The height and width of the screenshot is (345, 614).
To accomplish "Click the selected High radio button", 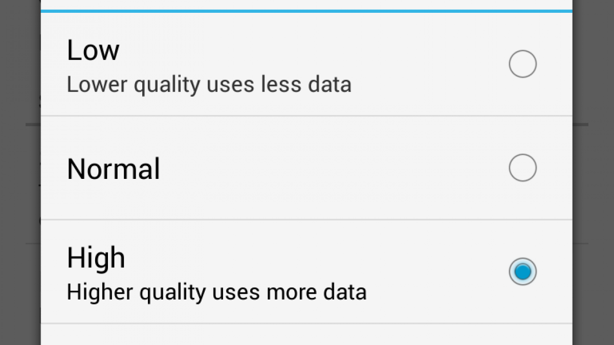I will [522, 271].
